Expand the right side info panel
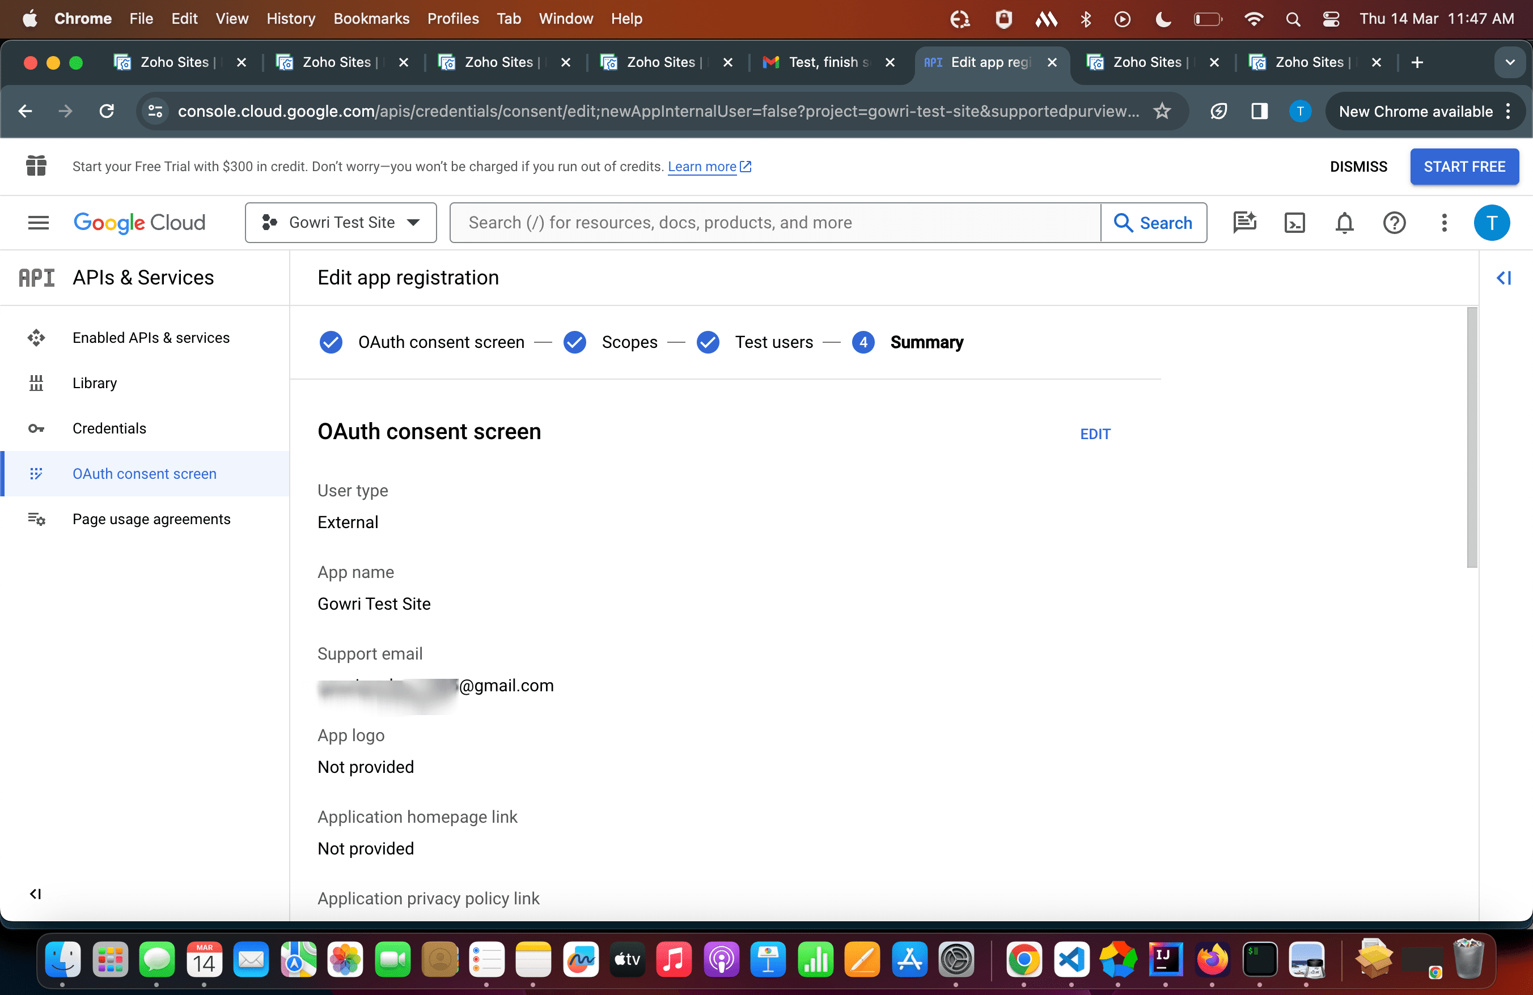This screenshot has width=1533, height=995. coord(1504,278)
